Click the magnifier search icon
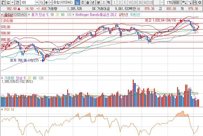Image resolution: width=203 pixels, height=136 pixels. coord(41,2)
